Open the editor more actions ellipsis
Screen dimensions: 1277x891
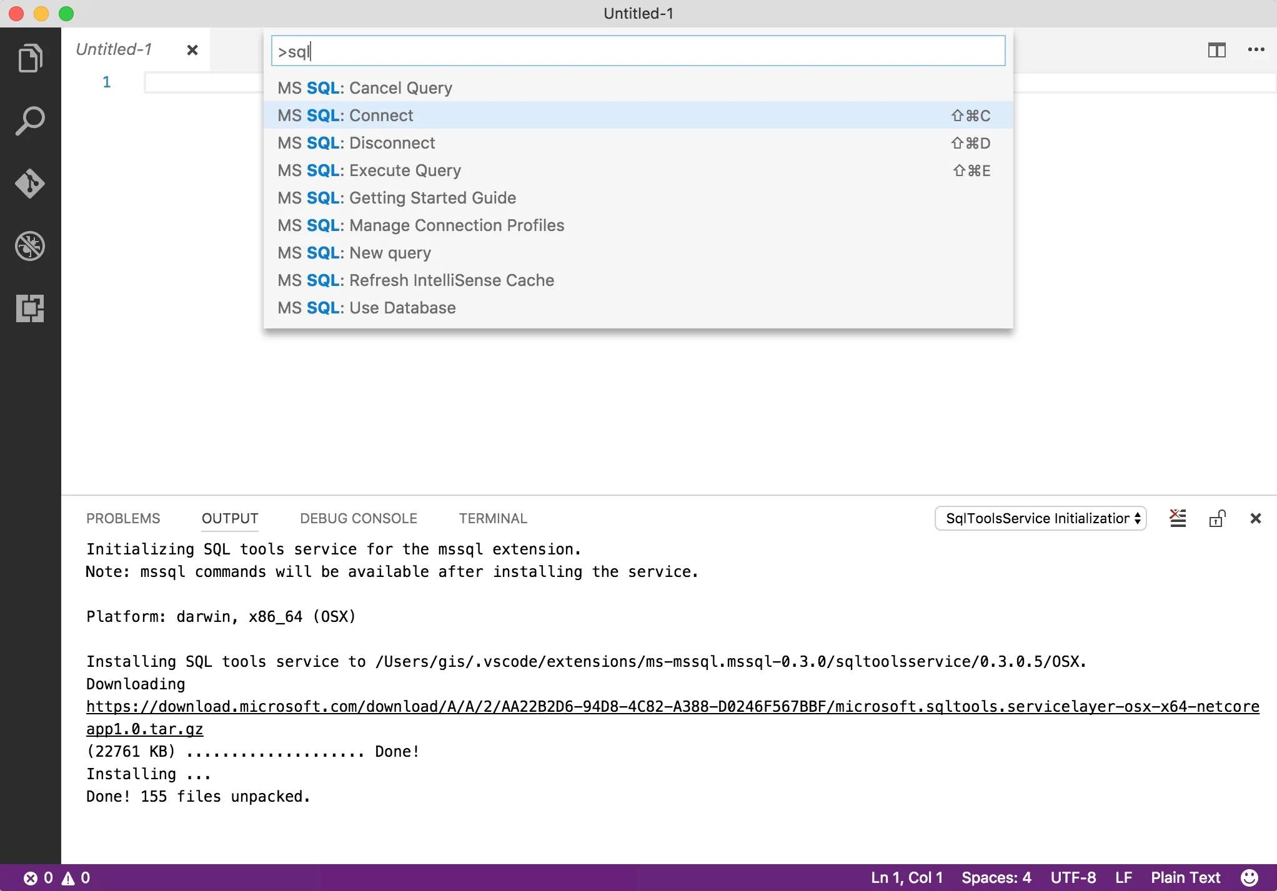coord(1256,50)
